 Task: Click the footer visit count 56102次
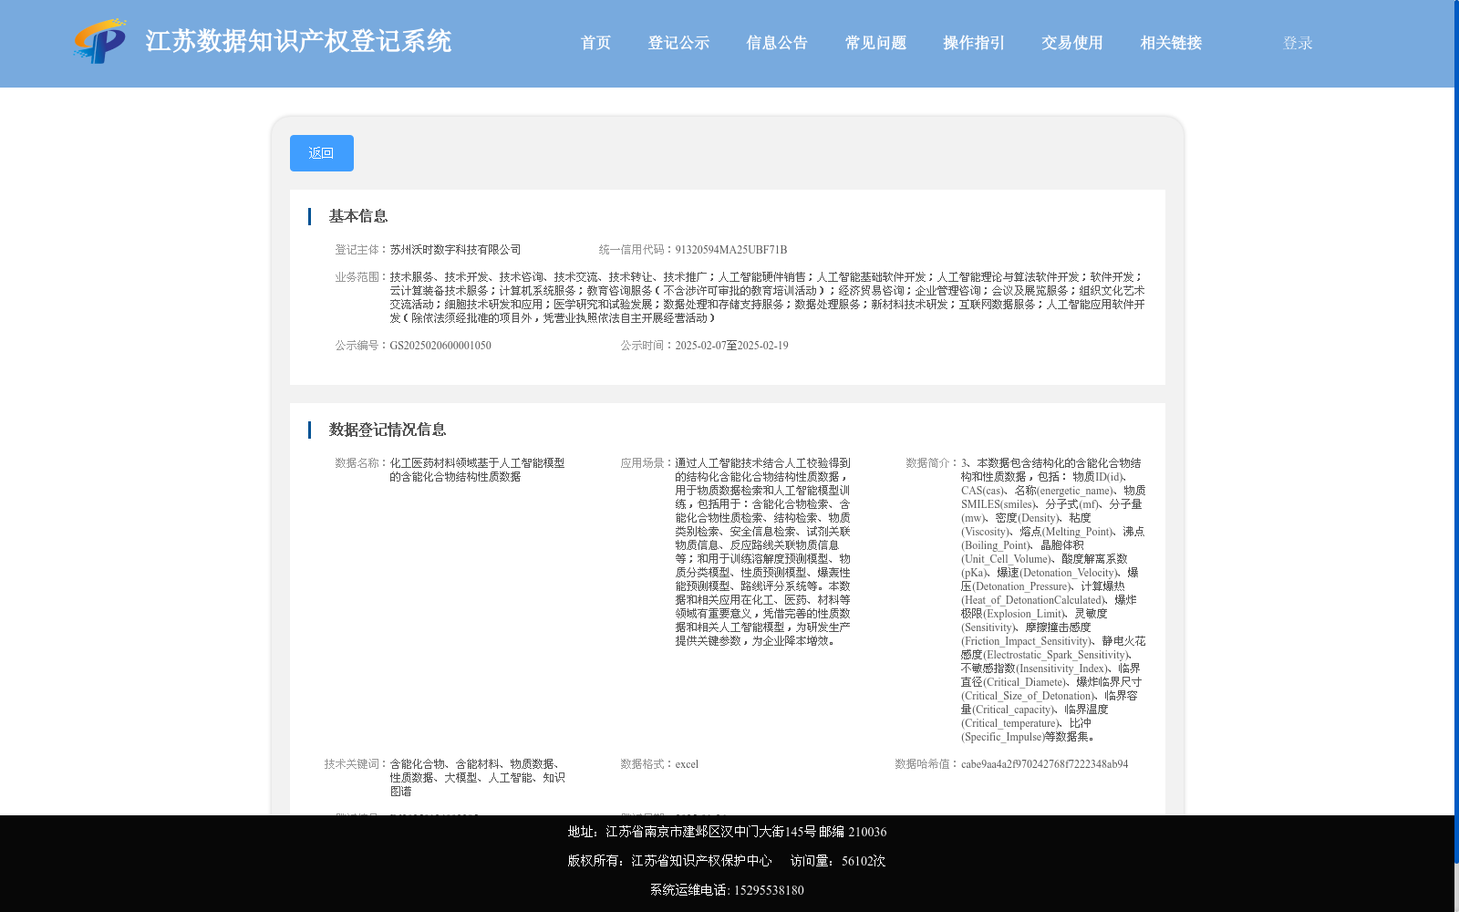coord(864,861)
